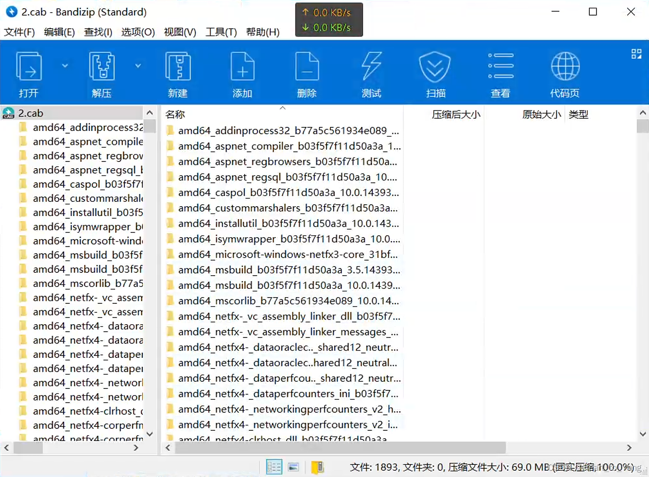Click the 删除 (Delete) toolbar icon

(307, 73)
